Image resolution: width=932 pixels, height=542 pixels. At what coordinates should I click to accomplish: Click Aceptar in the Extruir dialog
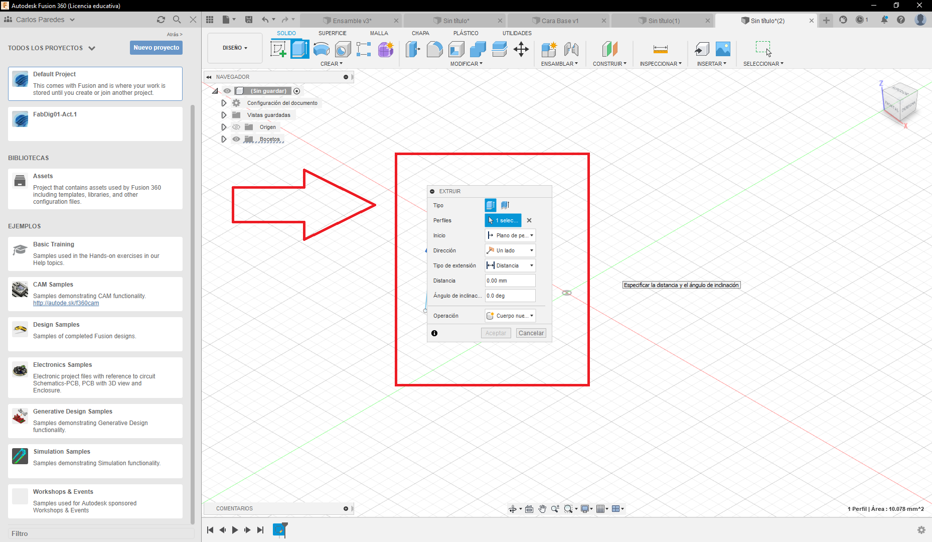point(496,333)
